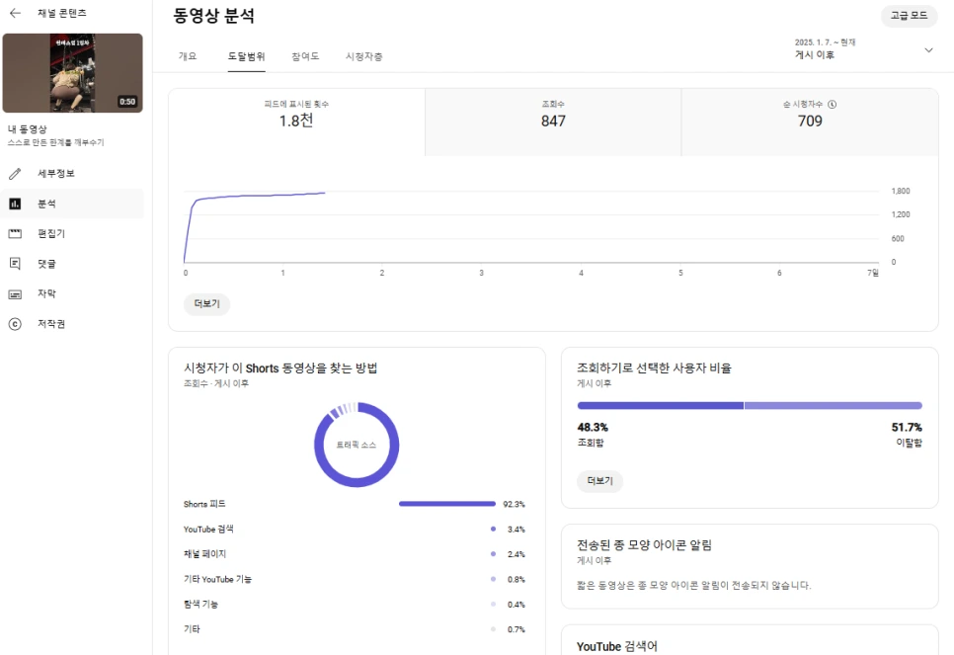Click the clapperboard icon for 편집기

pyautogui.click(x=15, y=233)
